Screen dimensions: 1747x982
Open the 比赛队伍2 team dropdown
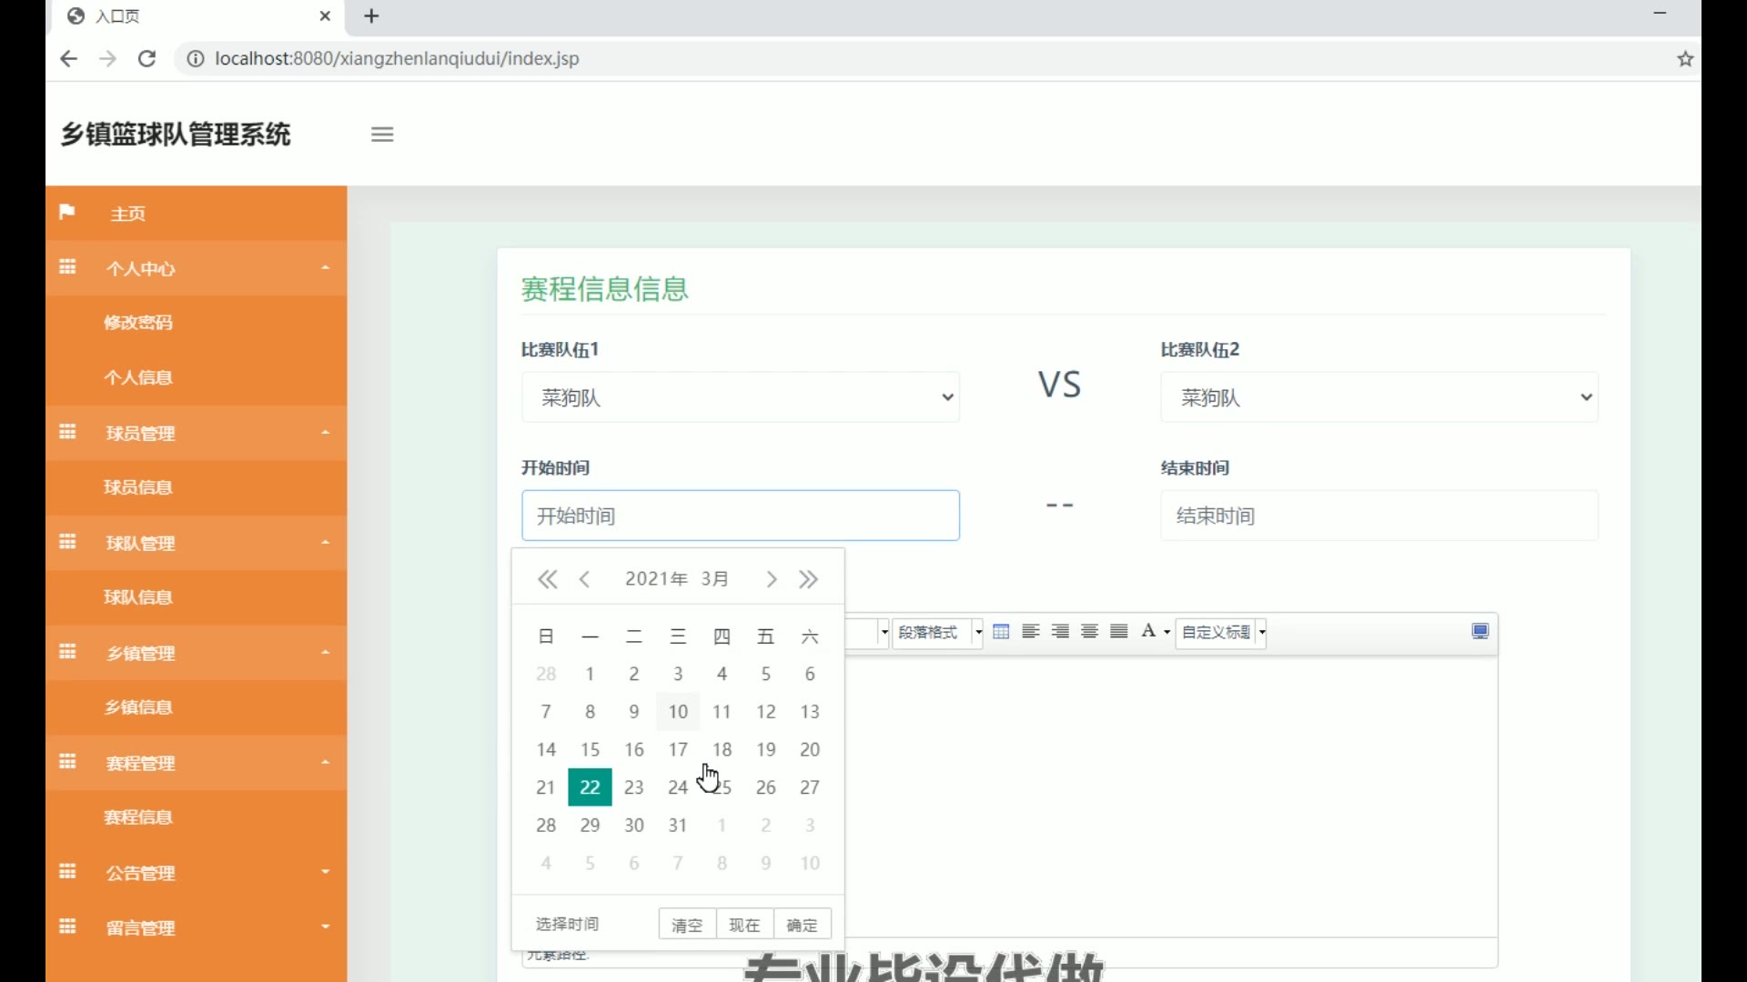point(1378,397)
